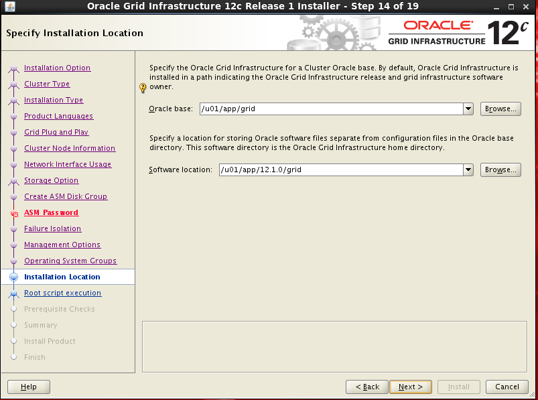Open the ASM Password step link
Screen dimensions: 538x400
pos(51,212)
